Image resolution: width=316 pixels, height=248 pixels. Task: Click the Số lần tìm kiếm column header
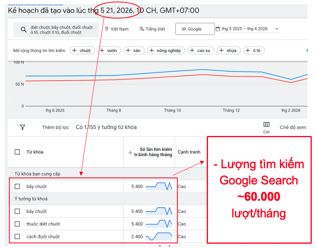point(153,152)
